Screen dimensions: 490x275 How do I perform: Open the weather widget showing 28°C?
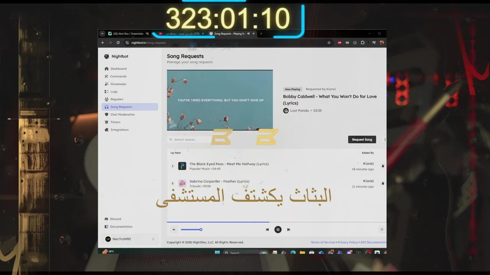pyautogui.click(x=108, y=252)
